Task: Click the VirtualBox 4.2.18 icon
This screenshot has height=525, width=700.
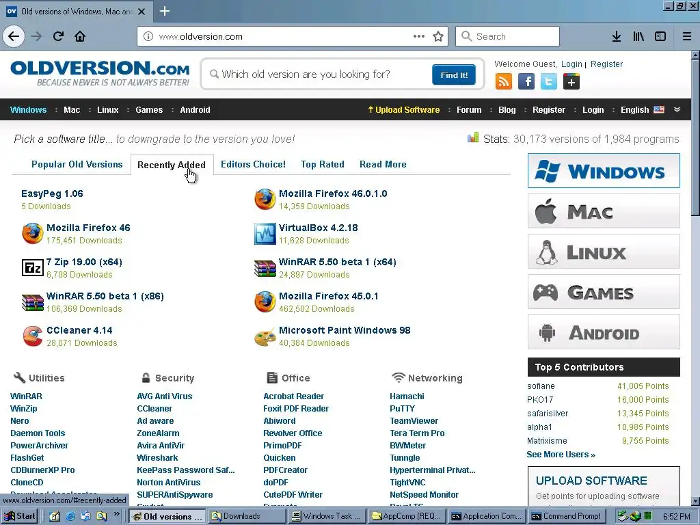Action: pos(265,234)
